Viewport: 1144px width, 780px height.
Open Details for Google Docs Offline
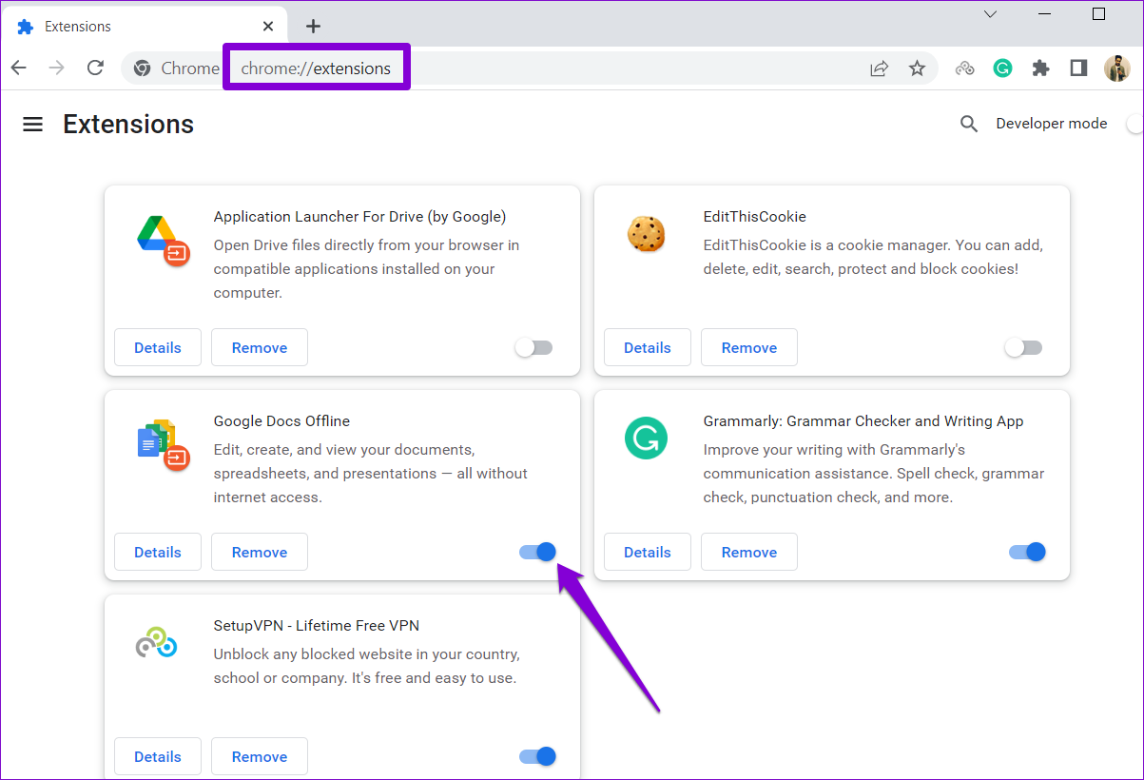tap(158, 552)
